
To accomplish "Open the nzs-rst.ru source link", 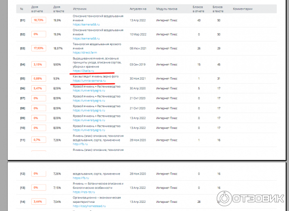I will (84, 192).
